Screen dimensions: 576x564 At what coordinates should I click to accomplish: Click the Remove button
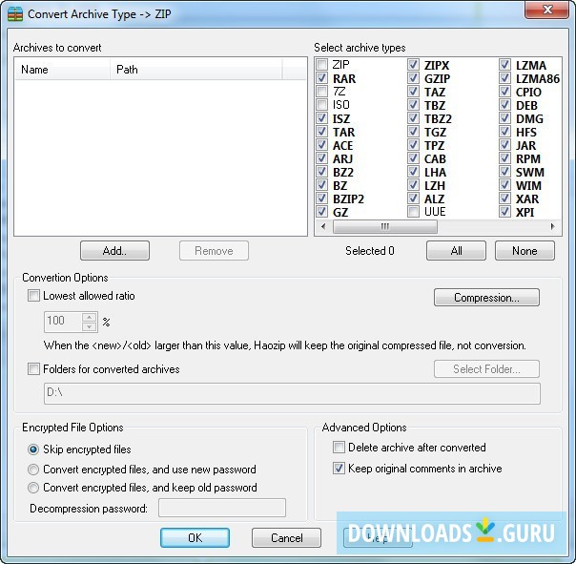click(x=214, y=251)
